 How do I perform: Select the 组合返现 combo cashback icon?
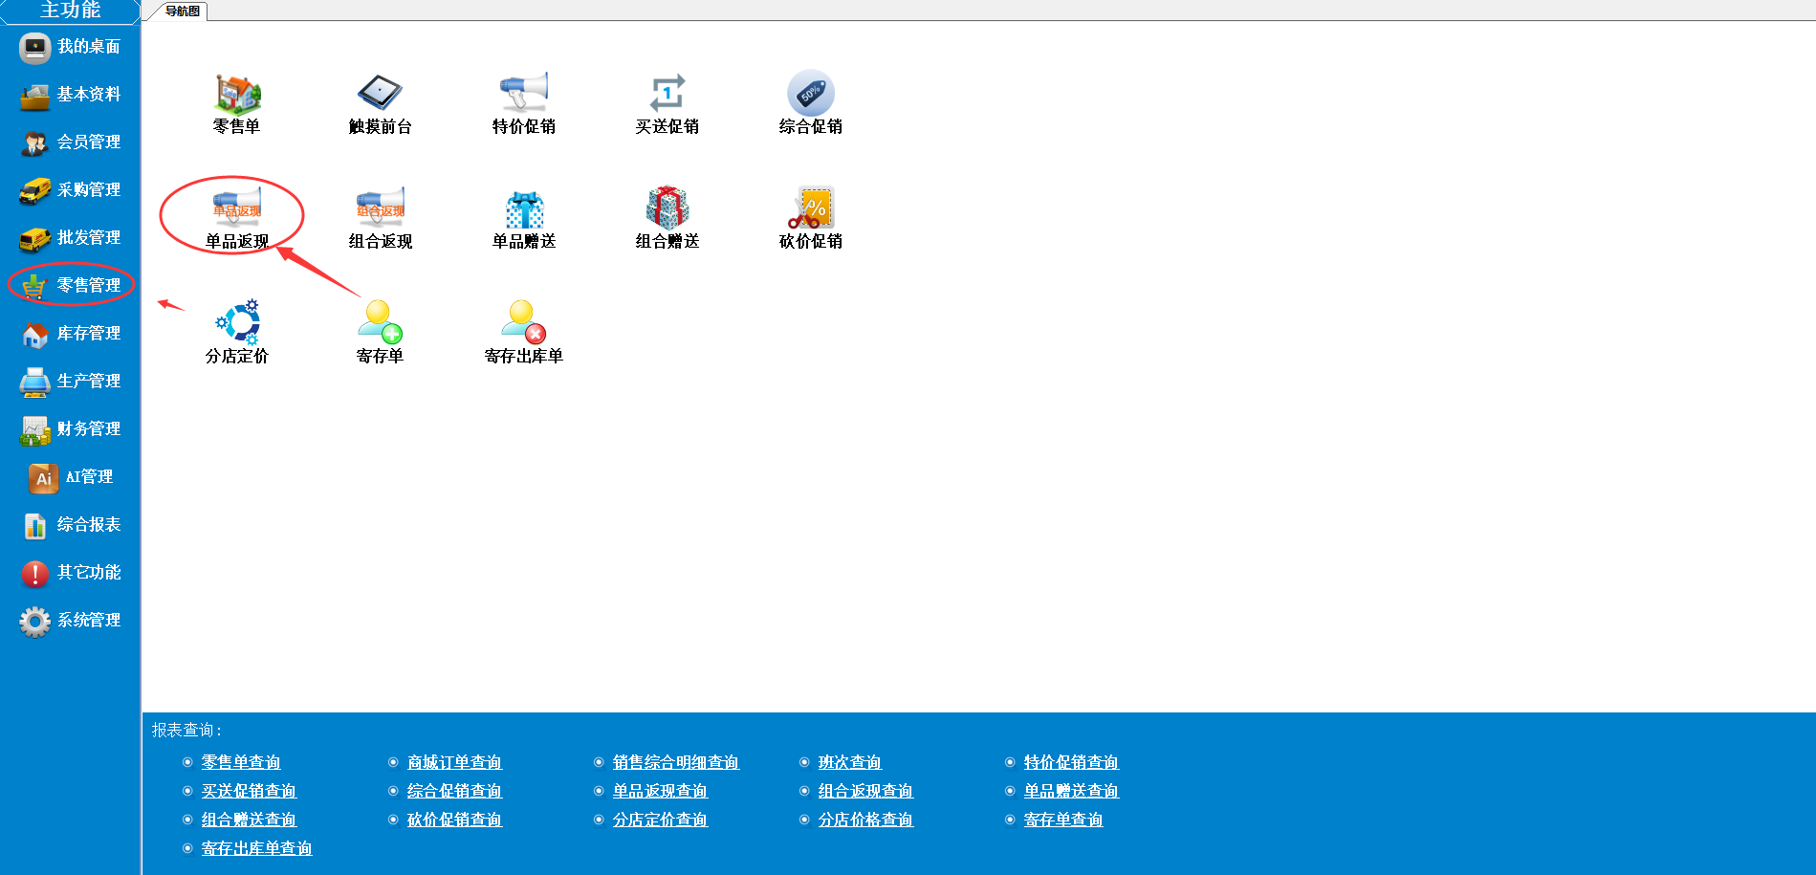(381, 218)
